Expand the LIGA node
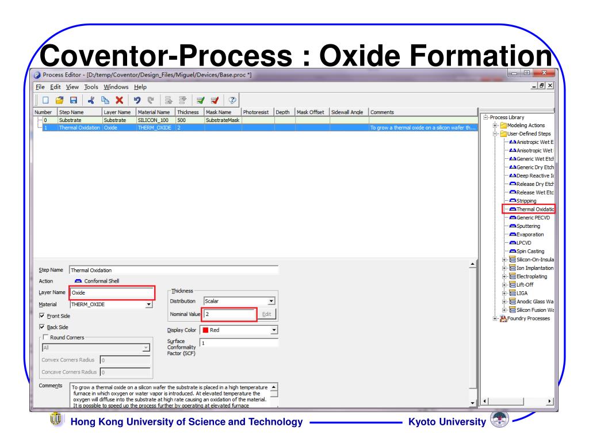This screenshot has height=442, width=589. click(504, 293)
